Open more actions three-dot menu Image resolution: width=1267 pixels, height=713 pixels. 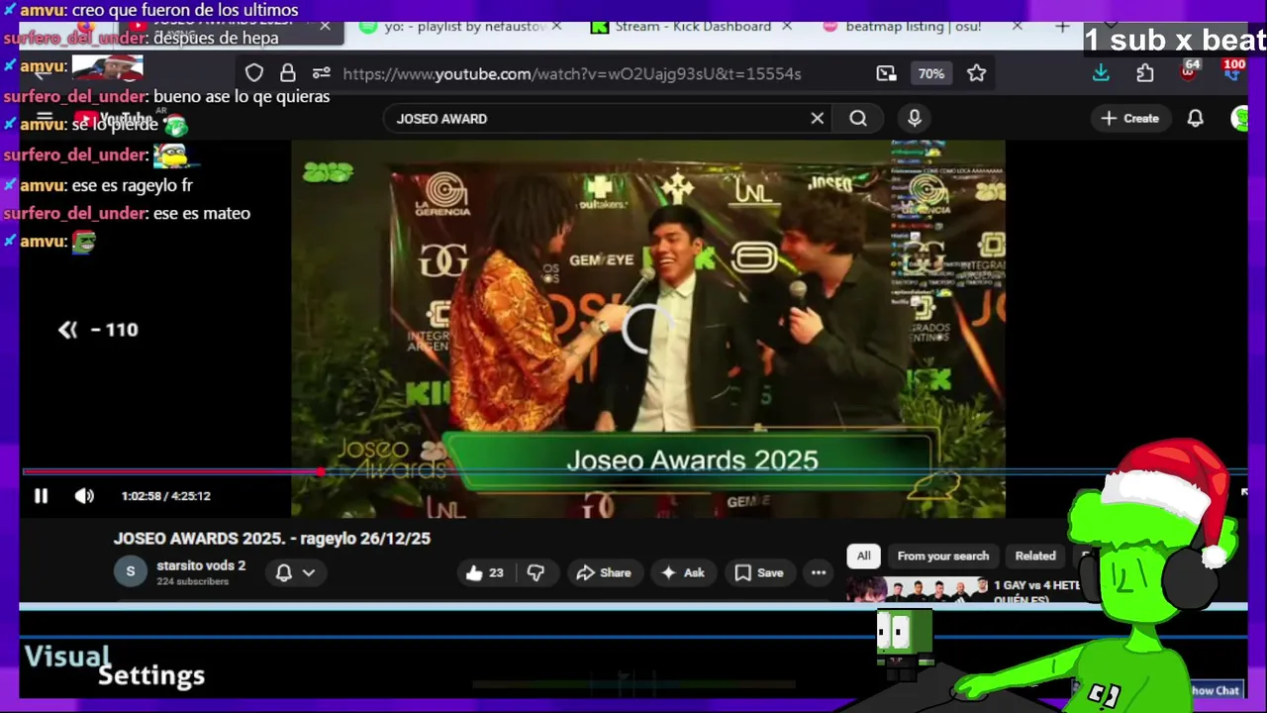pos(819,572)
